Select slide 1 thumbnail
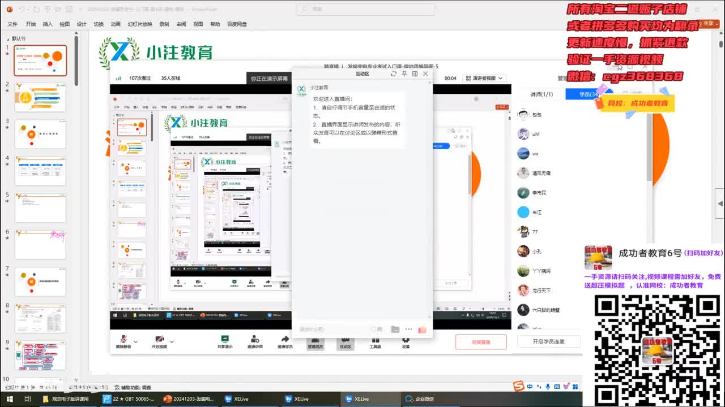This screenshot has height=407, width=725. click(x=40, y=60)
